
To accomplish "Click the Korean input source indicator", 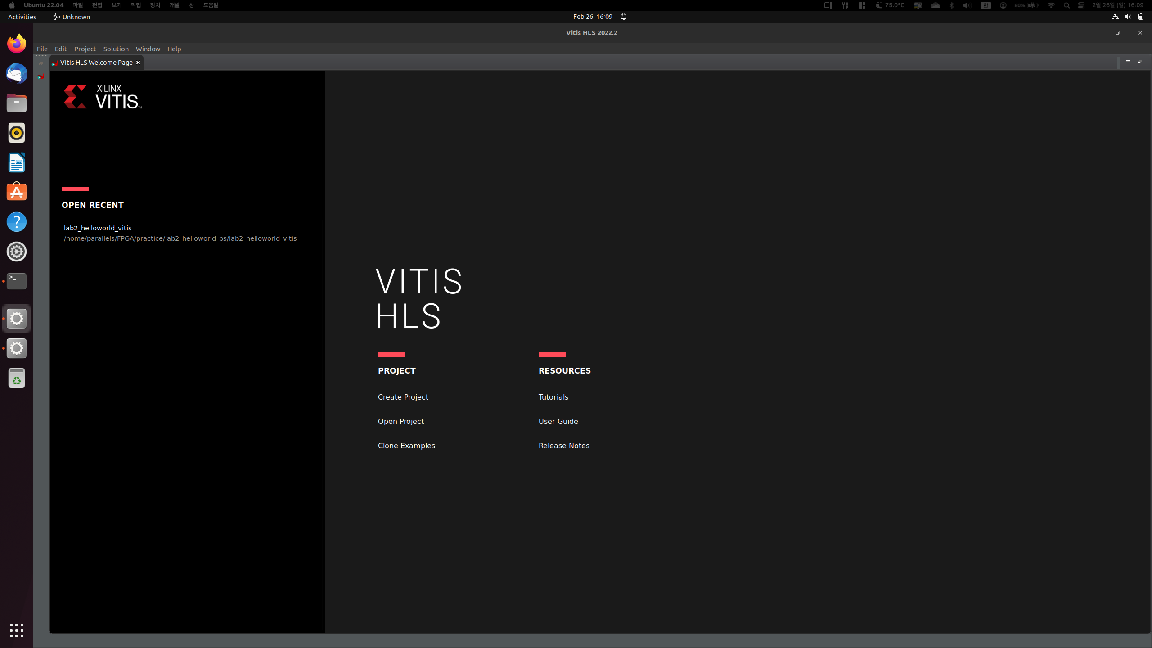I will [x=986, y=5].
